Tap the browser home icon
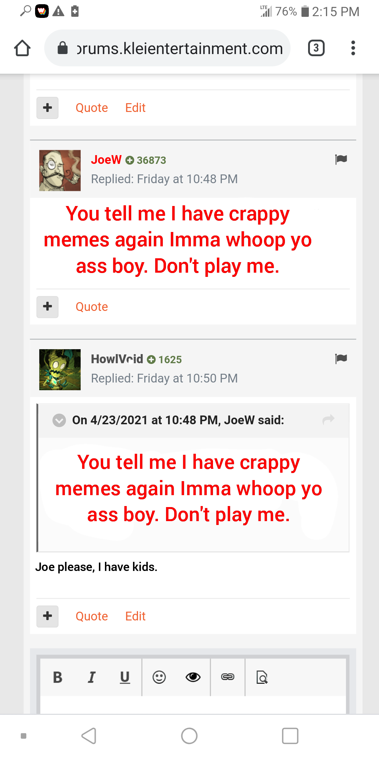 (x=22, y=48)
